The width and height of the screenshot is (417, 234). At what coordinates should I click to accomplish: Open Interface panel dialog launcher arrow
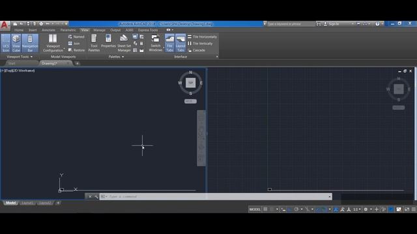pos(217,57)
